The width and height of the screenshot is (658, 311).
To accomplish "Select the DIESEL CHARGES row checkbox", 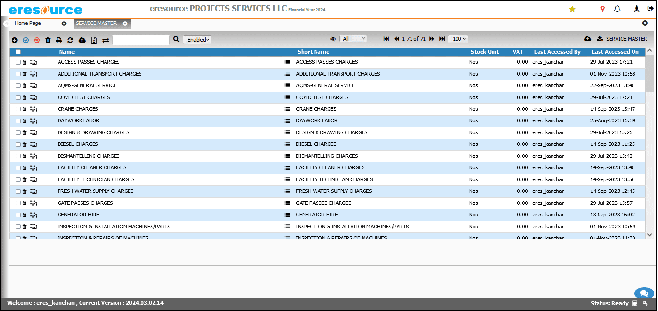I will 18,144.
